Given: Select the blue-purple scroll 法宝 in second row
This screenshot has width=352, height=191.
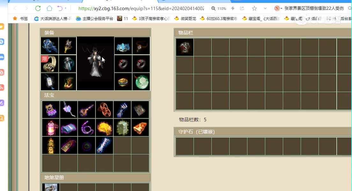Looking at the screenshot, I should tap(69, 128).
